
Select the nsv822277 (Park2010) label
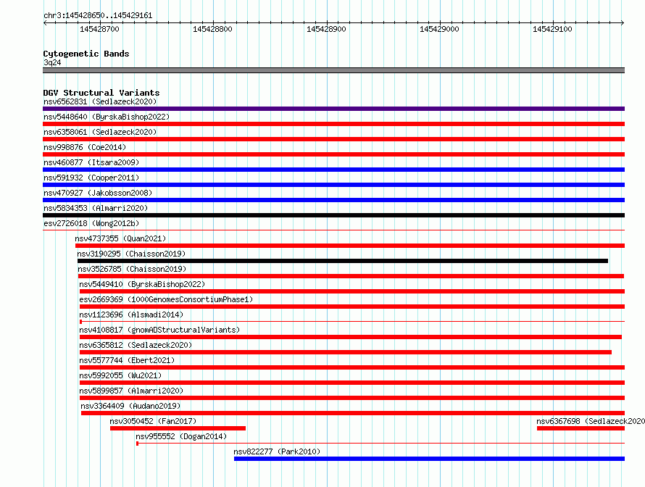pyautogui.click(x=277, y=451)
